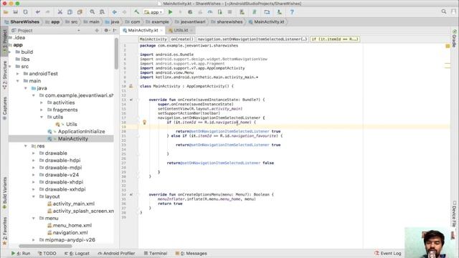This screenshot has width=459, height=258.
Task: Click the Android Profiler gauge icon in toolbar
Action: (x=210, y=12)
